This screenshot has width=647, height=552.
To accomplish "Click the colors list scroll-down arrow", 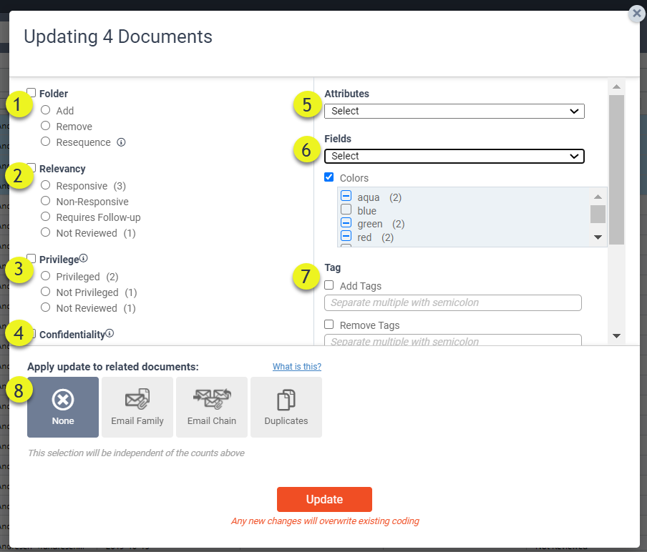I will tap(598, 237).
